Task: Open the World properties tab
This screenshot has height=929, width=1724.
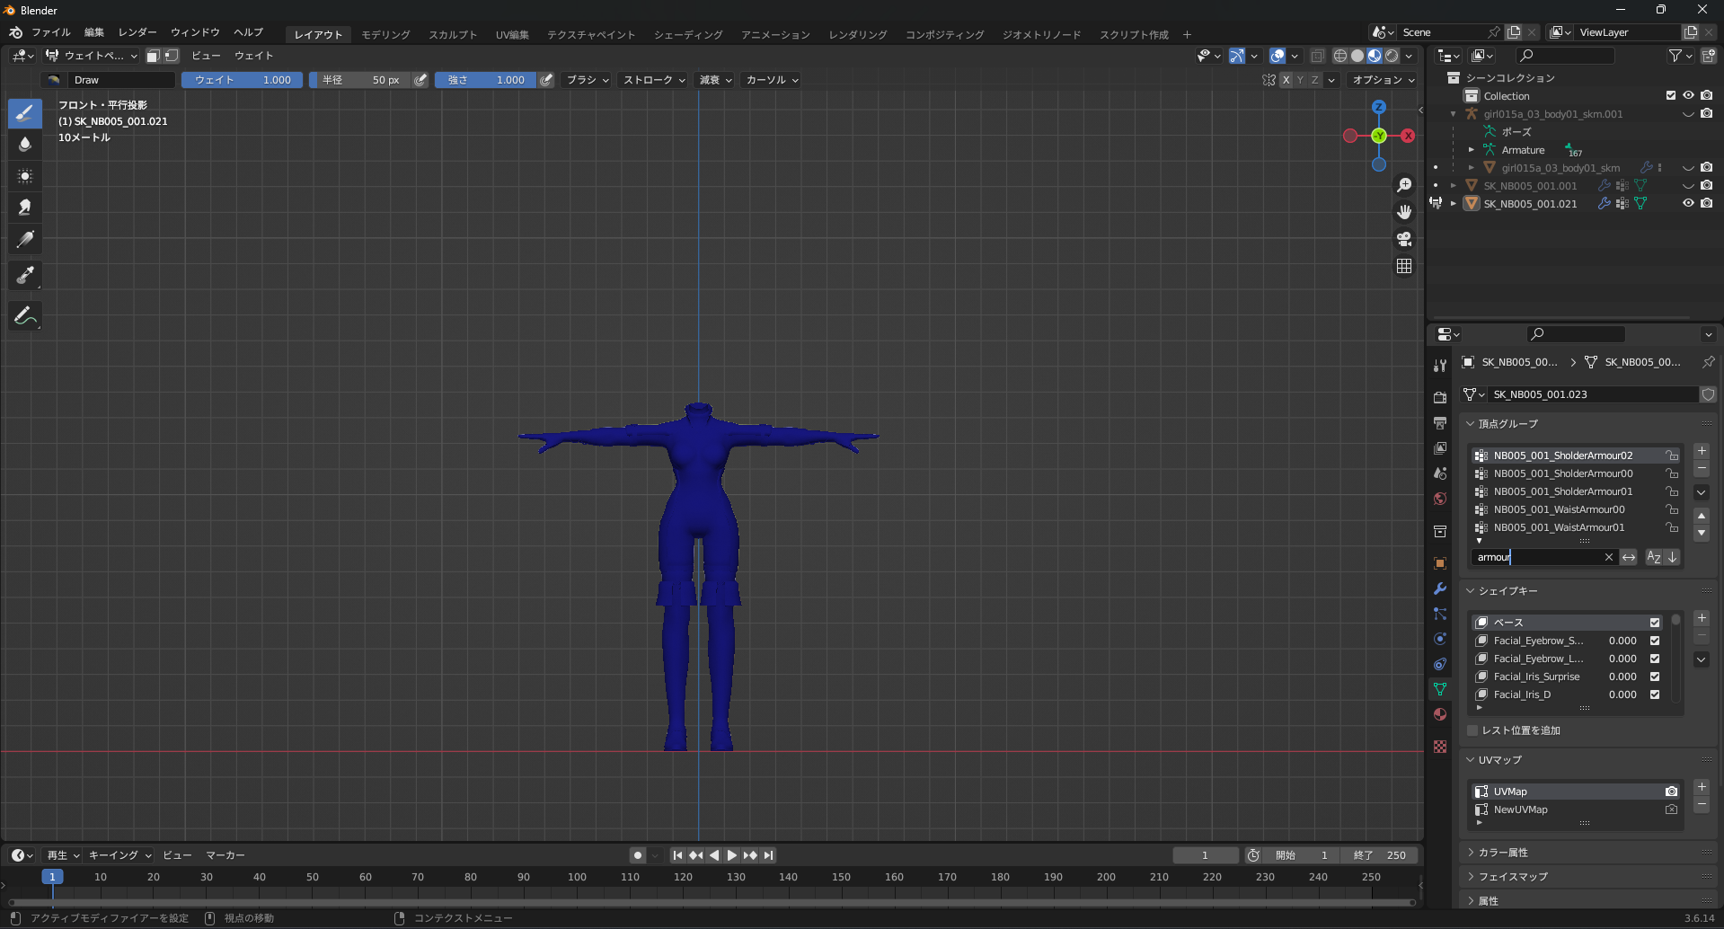Action: [x=1440, y=499]
